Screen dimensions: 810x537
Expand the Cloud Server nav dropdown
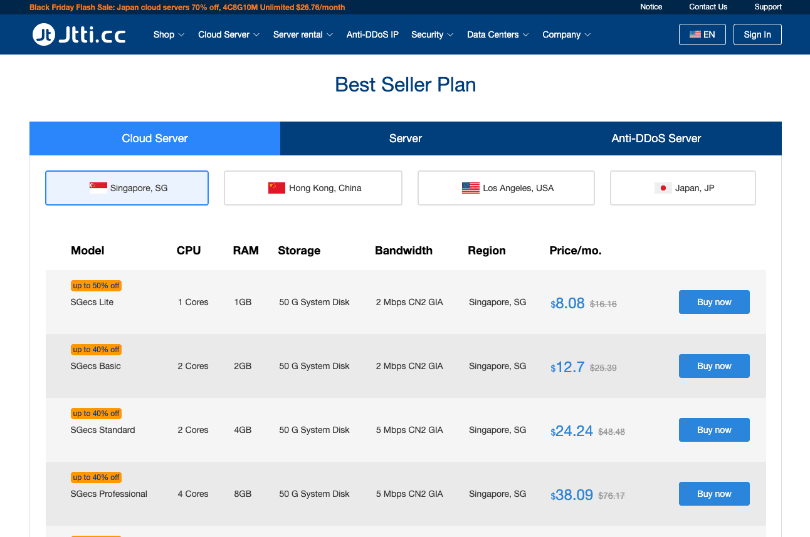pyautogui.click(x=229, y=34)
